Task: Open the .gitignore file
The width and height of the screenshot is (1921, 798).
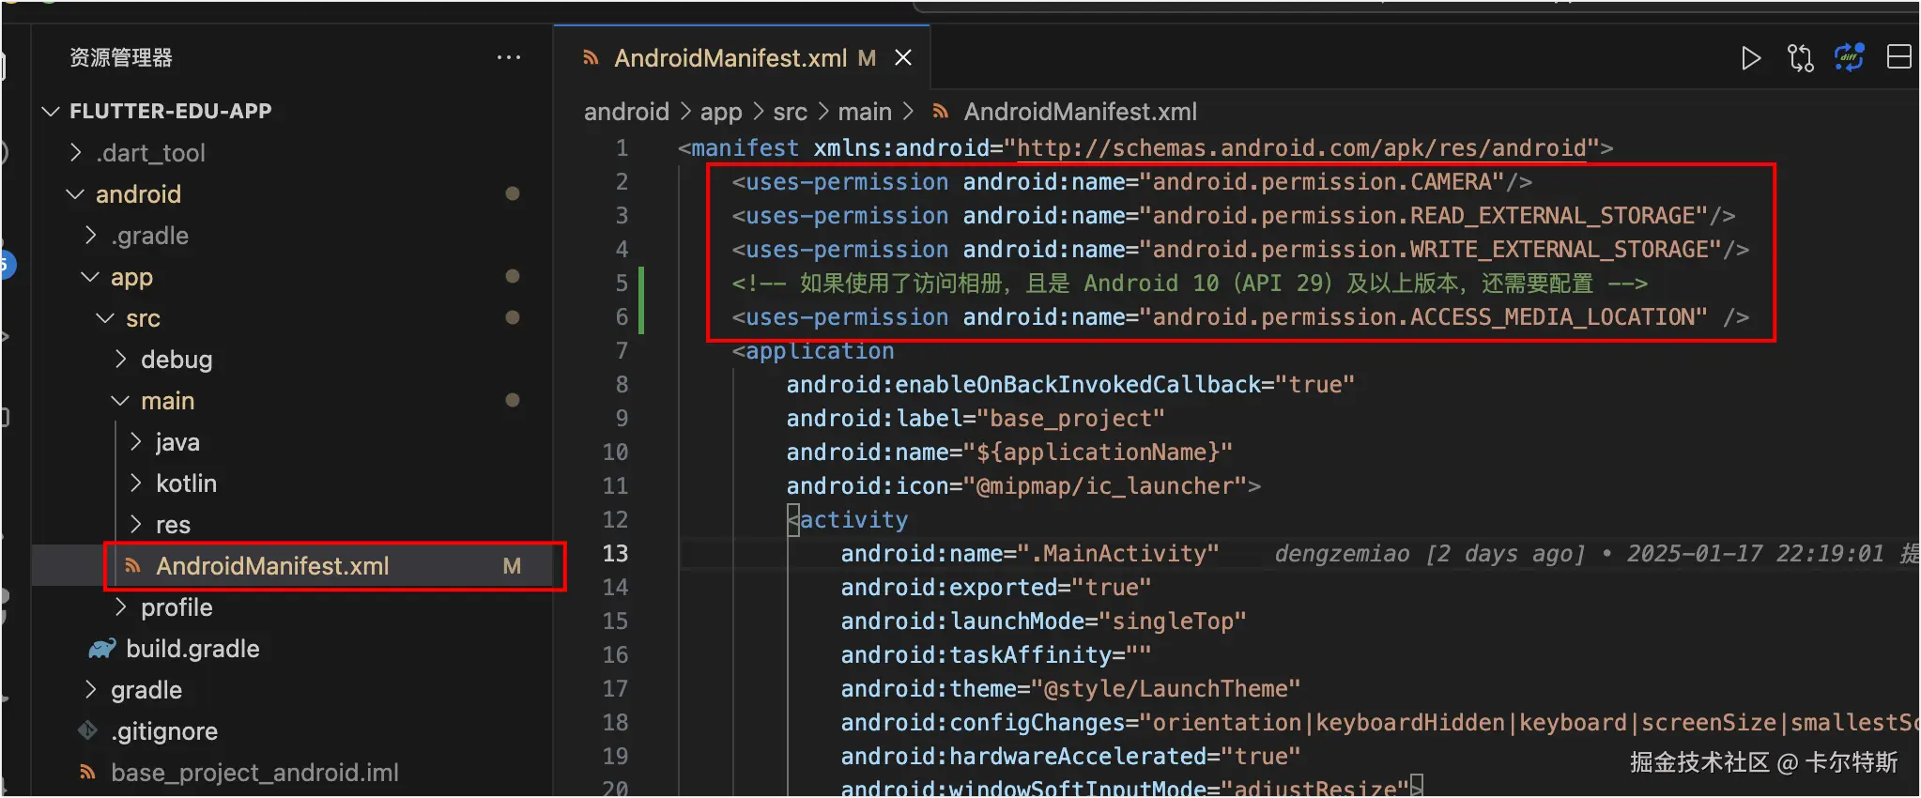Action: (164, 731)
